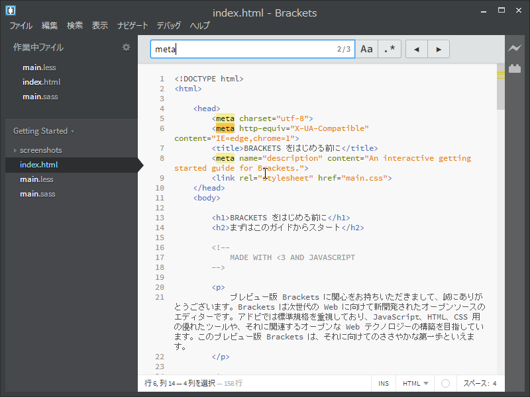Open the HTML language mode dropdown
This screenshot has height=397, width=530.
pyautogui.click(x=415, y=383)
